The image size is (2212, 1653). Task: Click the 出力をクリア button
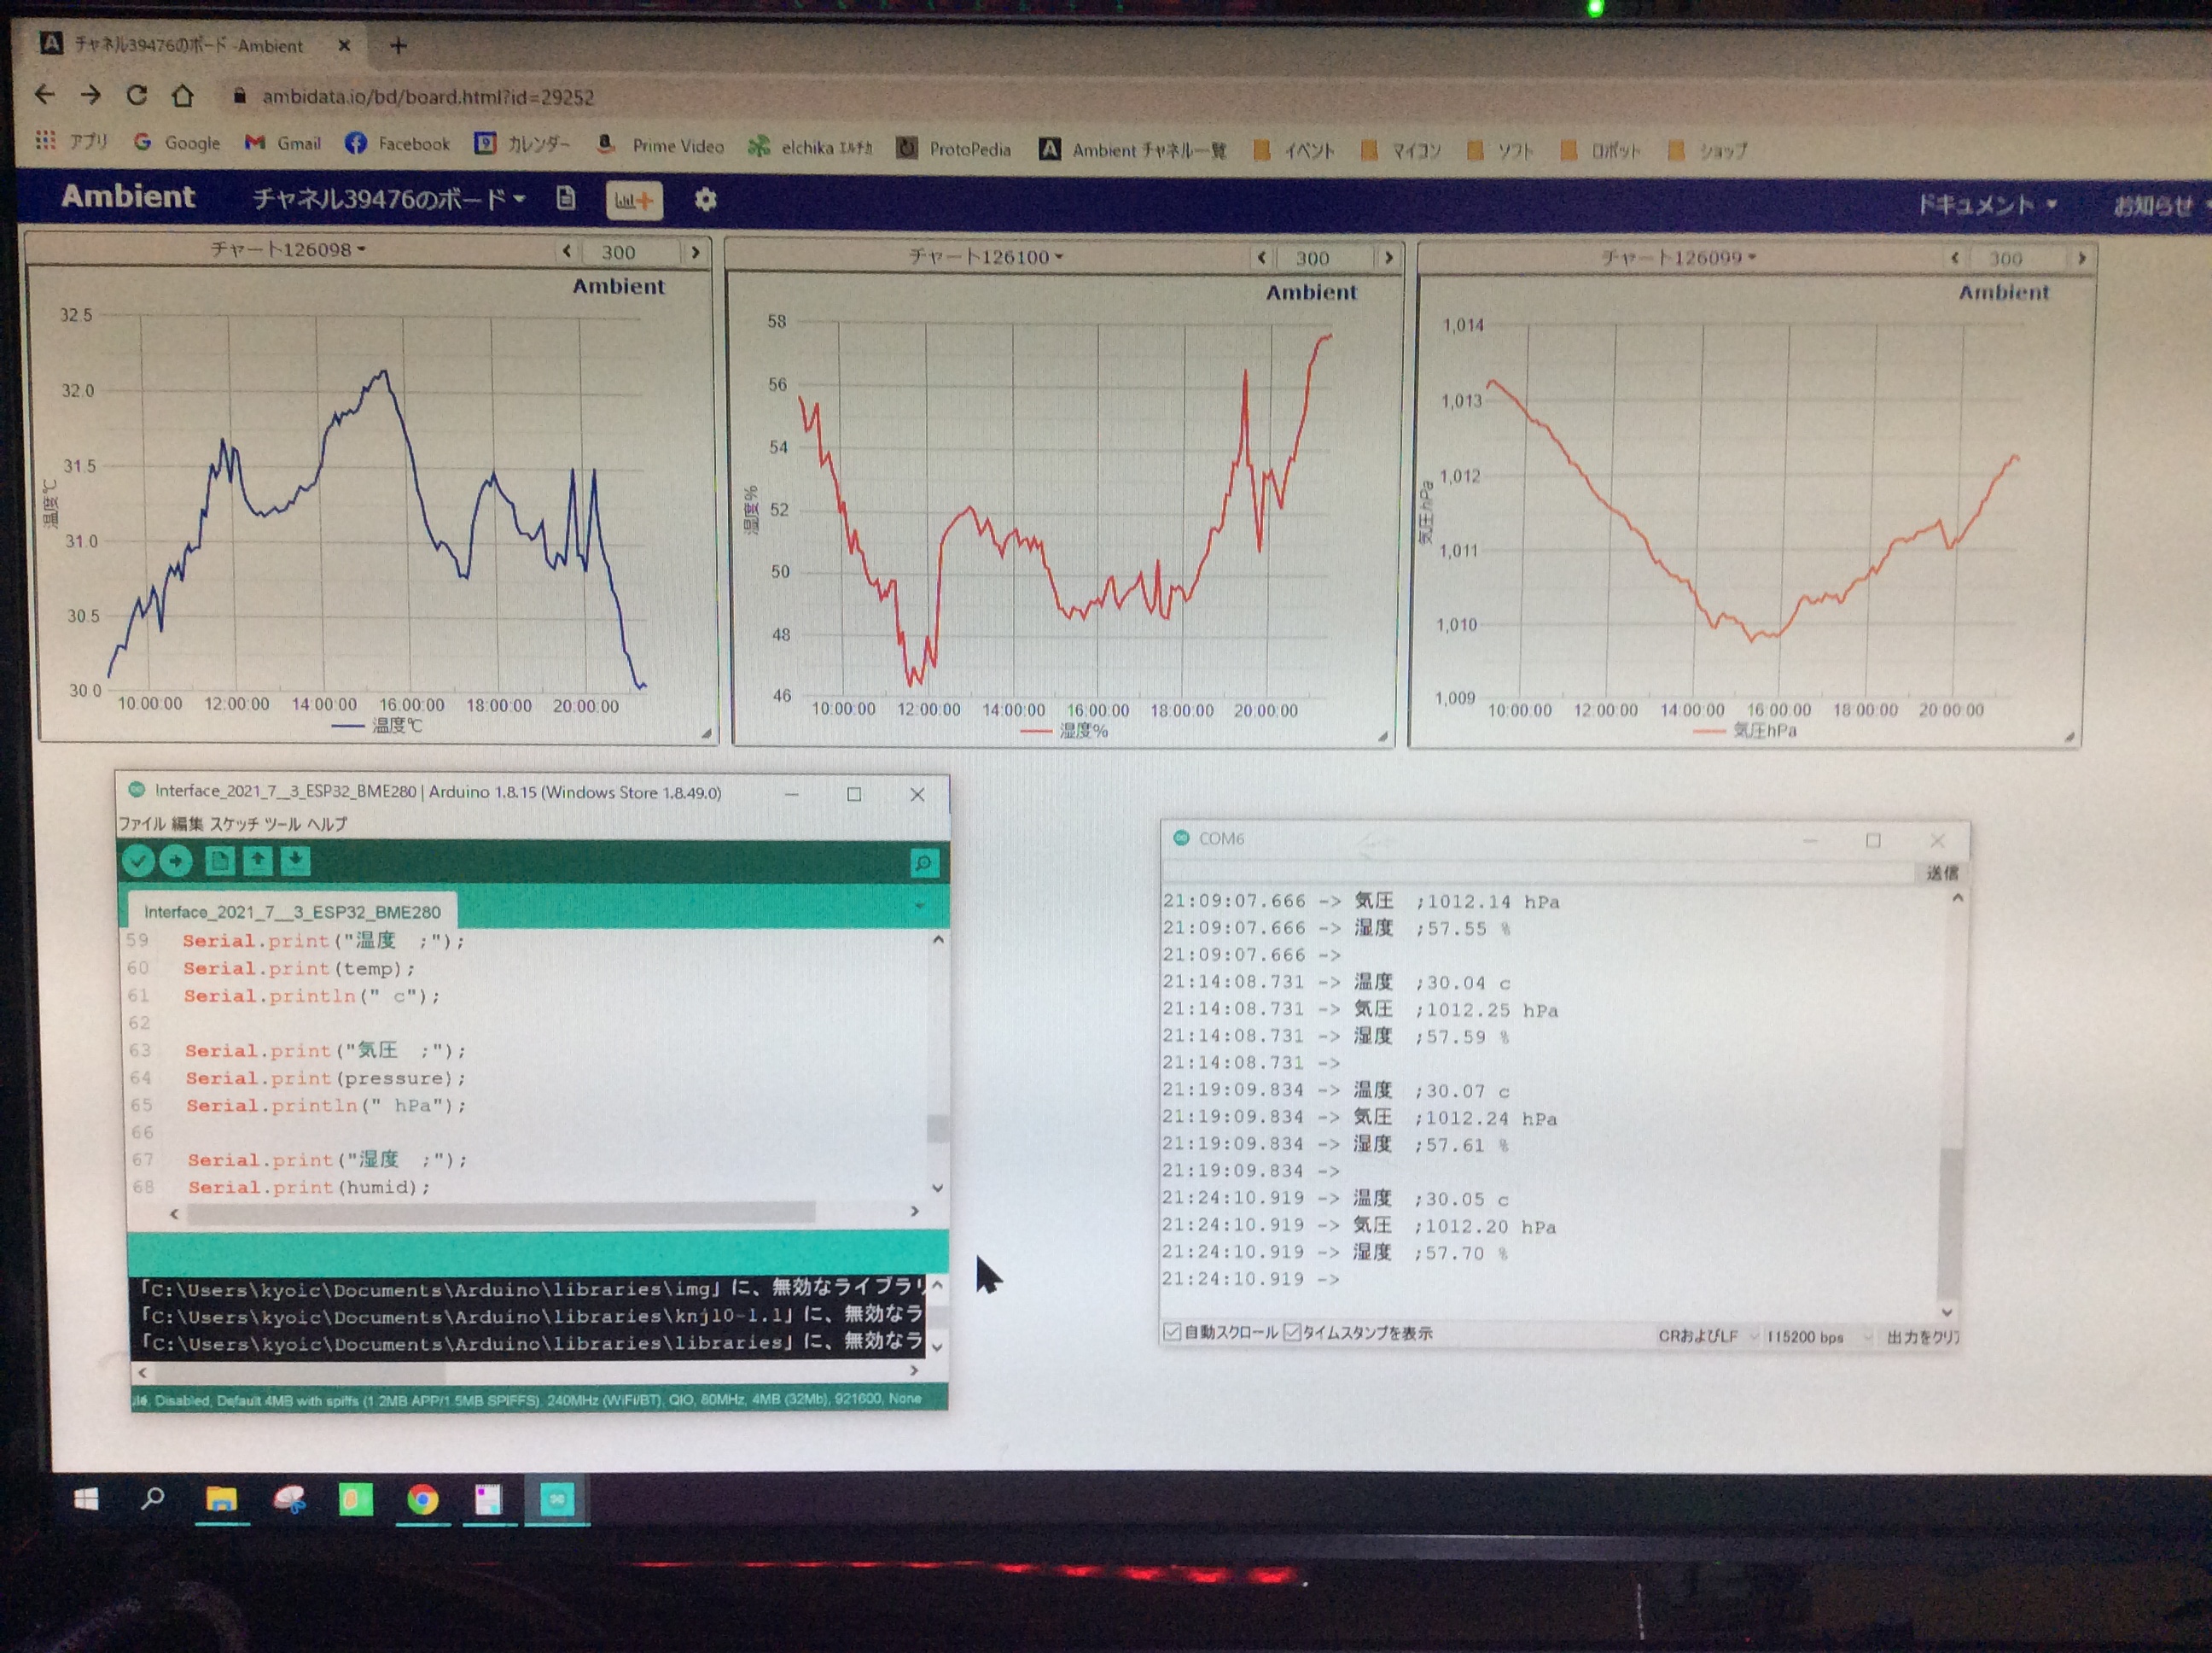(x=1921, y=1337)
